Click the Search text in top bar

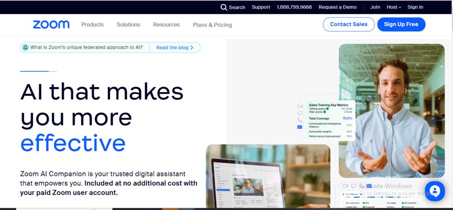click(237, 8)
